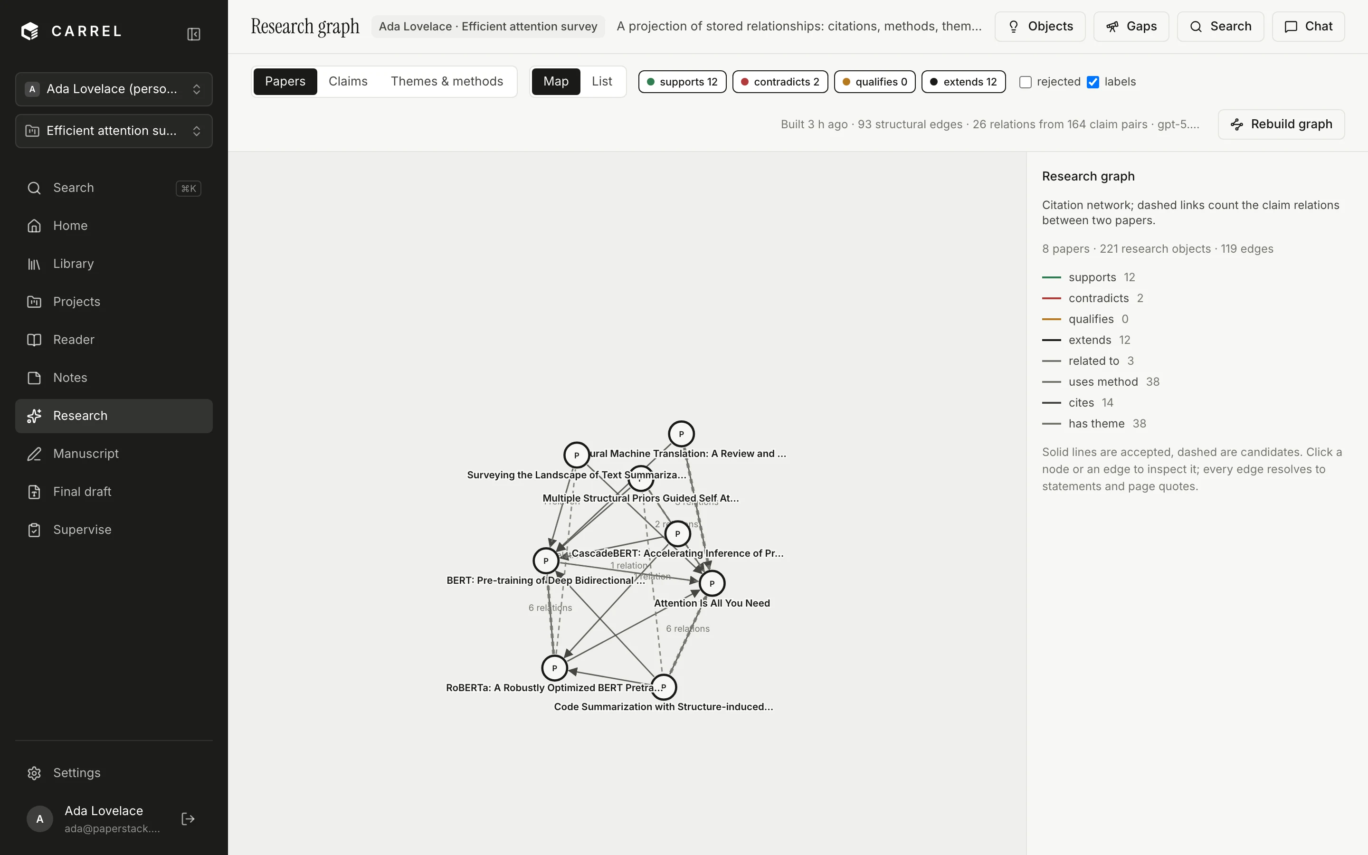Open Settings in the sidebar
This screenshot has height=855, width=1368.
[114, 773]
